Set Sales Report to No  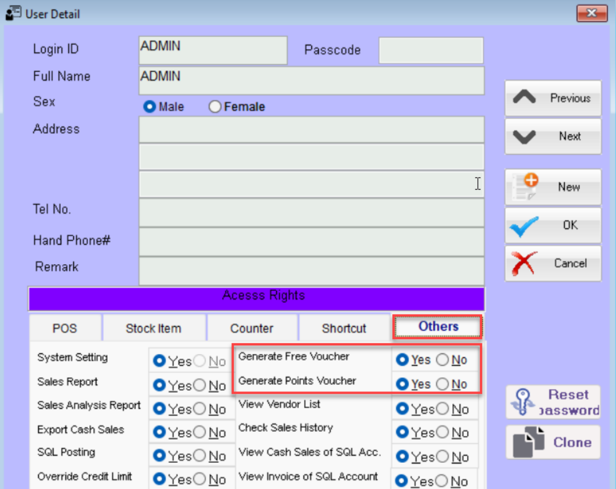coord(199,386)
